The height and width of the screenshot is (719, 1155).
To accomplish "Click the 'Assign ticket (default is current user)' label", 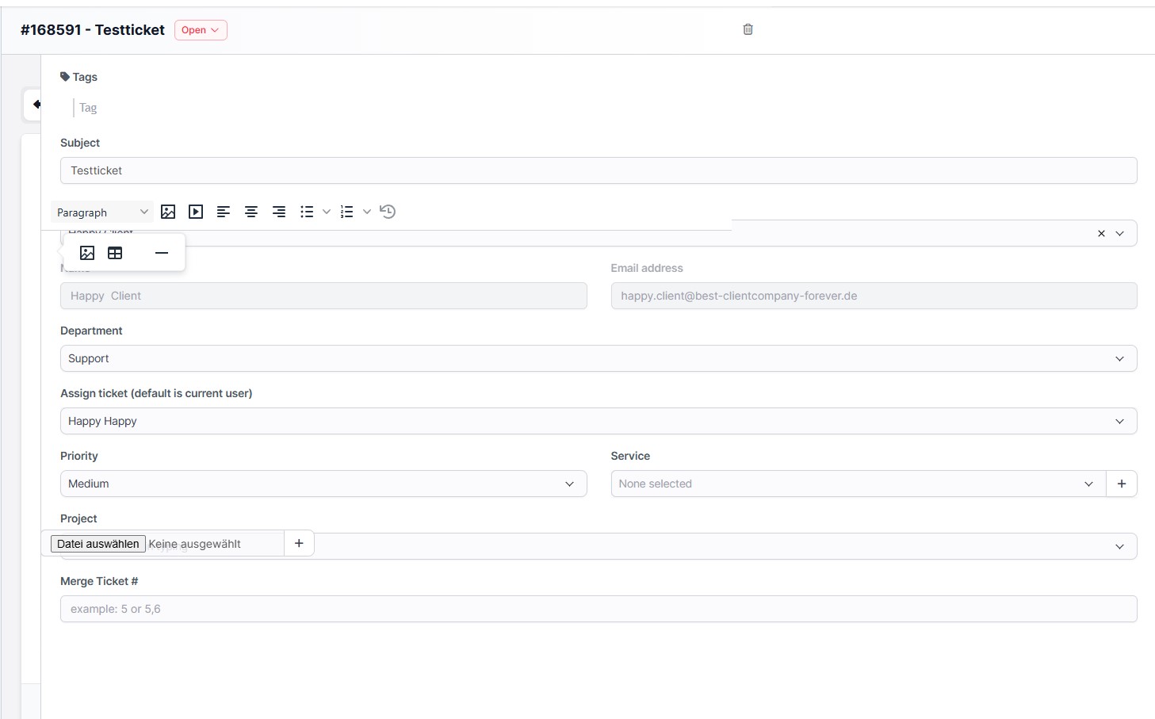I will click(156, 393).
